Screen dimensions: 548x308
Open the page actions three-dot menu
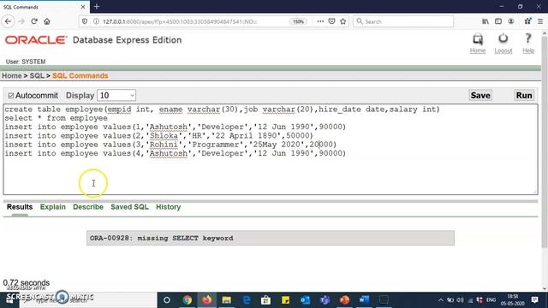[320, 21]
